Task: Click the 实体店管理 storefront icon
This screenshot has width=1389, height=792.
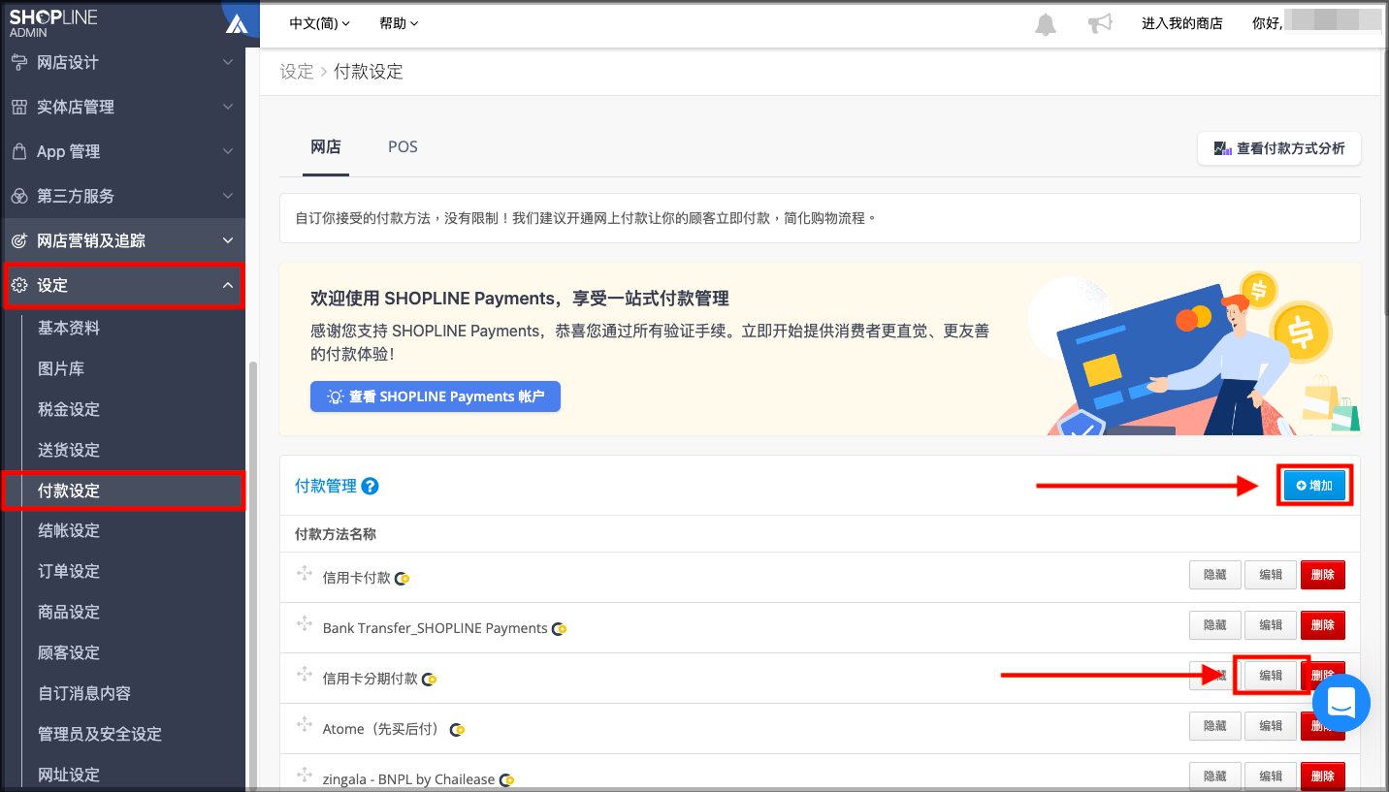Action: pos(19,107)
